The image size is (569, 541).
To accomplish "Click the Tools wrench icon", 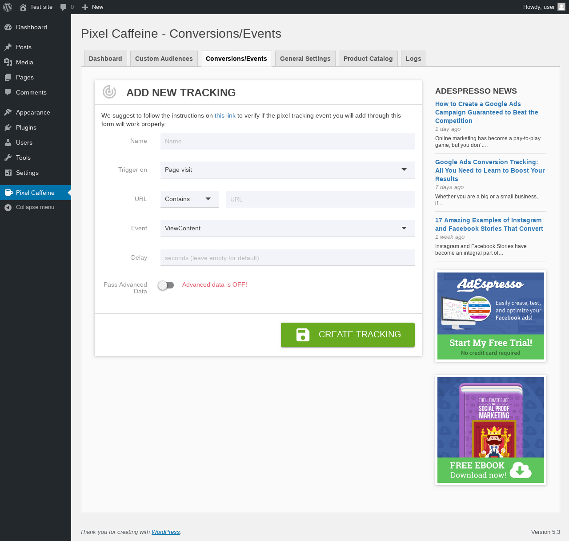I will click(x=8, y=158).
